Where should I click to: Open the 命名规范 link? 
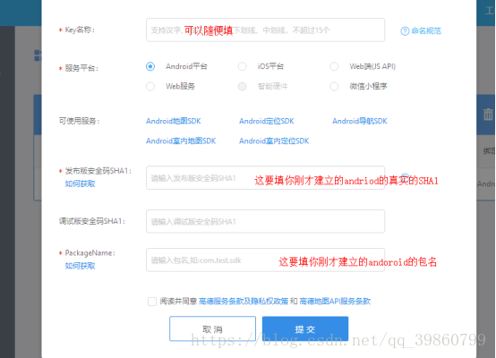[426, 31]
